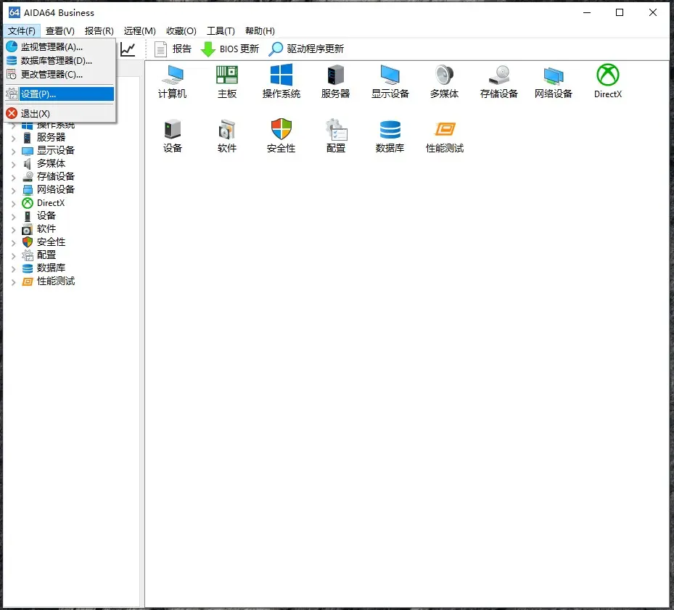Choose 设置(P)... in the file menu
The image size is (674, 610).
(x=59, y=94)
